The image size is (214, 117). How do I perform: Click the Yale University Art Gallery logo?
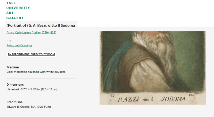18,10
